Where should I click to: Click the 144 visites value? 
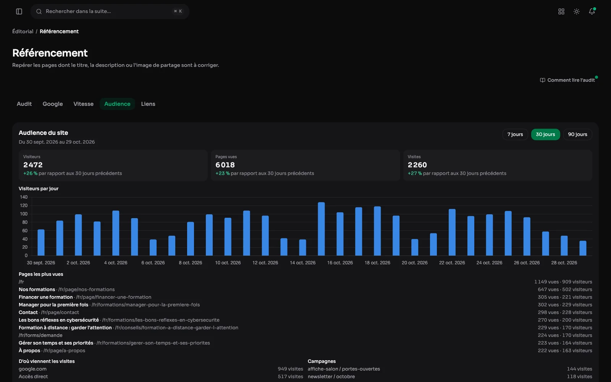(x=580, y=369)
